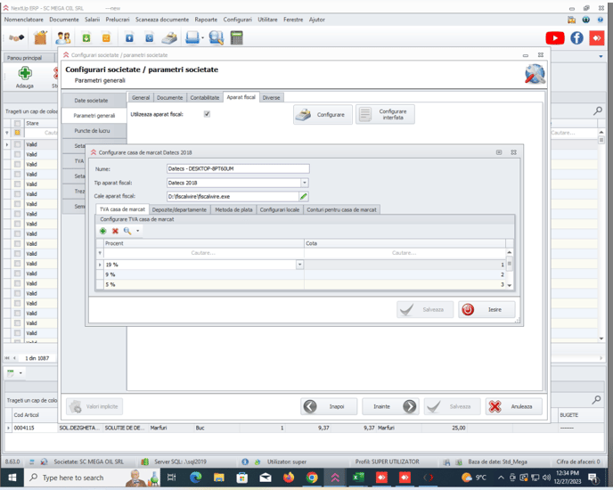Click the green add row icon in TVA grid
613x490 pixels.
point(103,231)
